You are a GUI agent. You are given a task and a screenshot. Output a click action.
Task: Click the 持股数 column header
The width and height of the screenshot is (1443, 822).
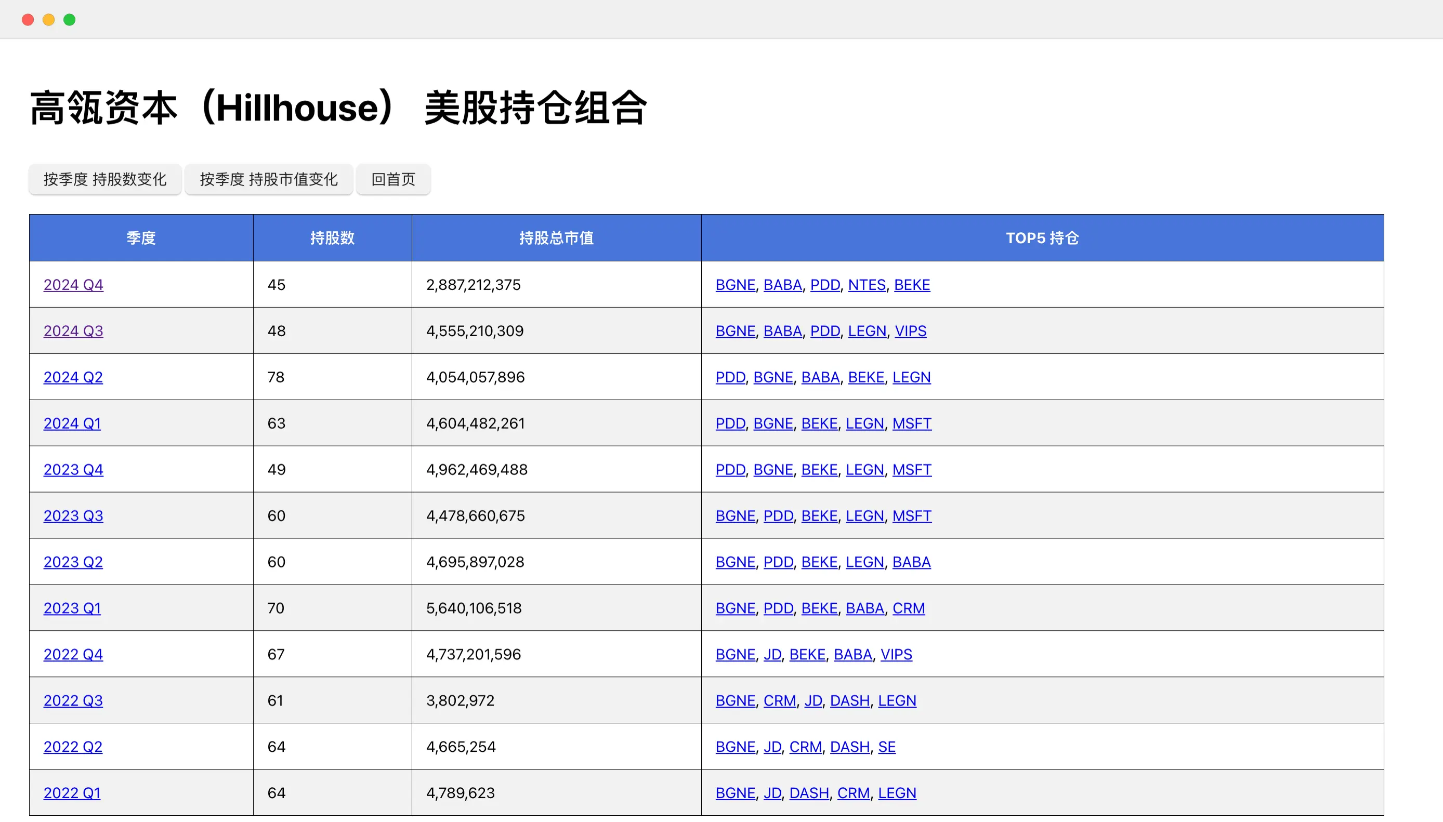pos(333,237)
